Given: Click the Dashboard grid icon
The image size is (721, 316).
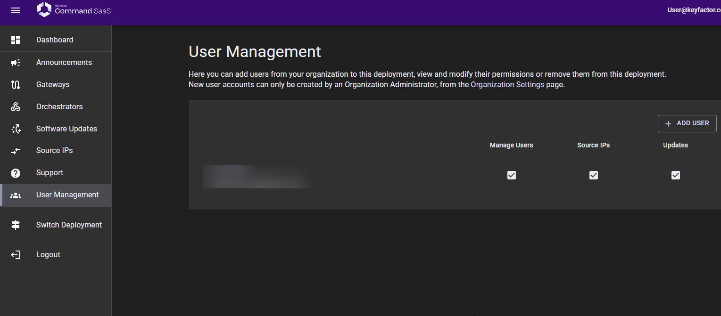Looking at the screenshot, I should 16,40.
